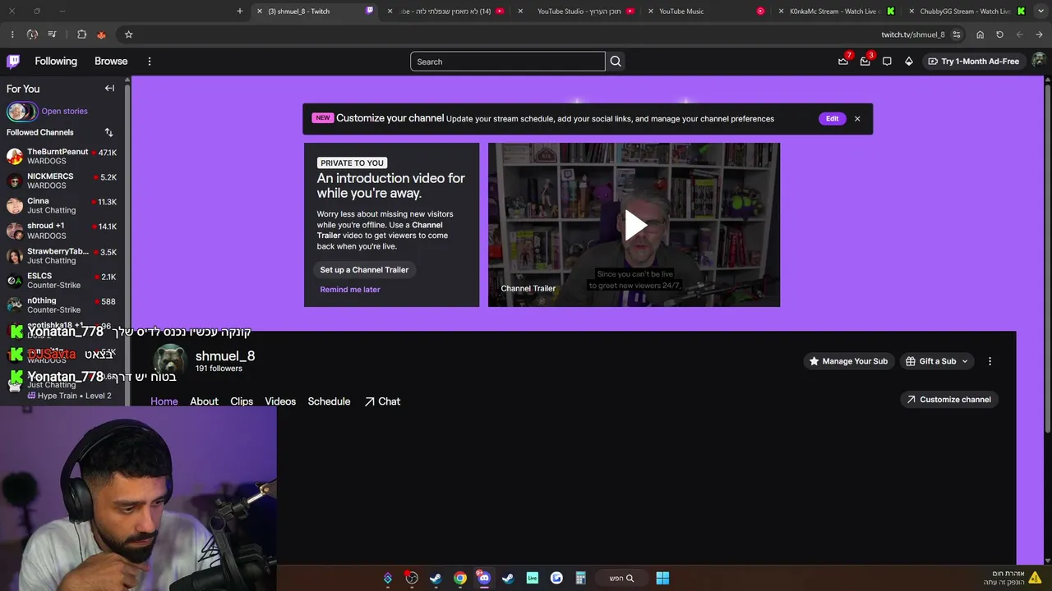Select the Home channel tab
The height and width of the screenshot is (591, 1052).
point(164,401)
